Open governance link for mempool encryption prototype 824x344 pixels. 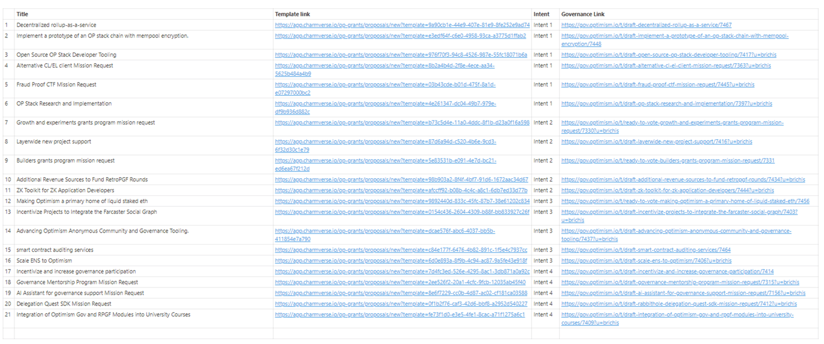point(675,40)
